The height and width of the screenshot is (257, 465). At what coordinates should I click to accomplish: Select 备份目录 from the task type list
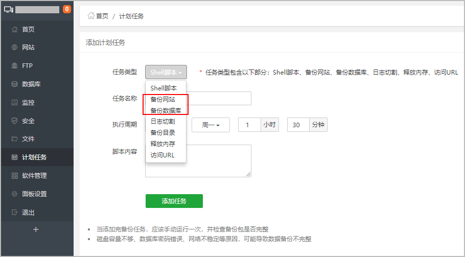[x=166, y=132]
